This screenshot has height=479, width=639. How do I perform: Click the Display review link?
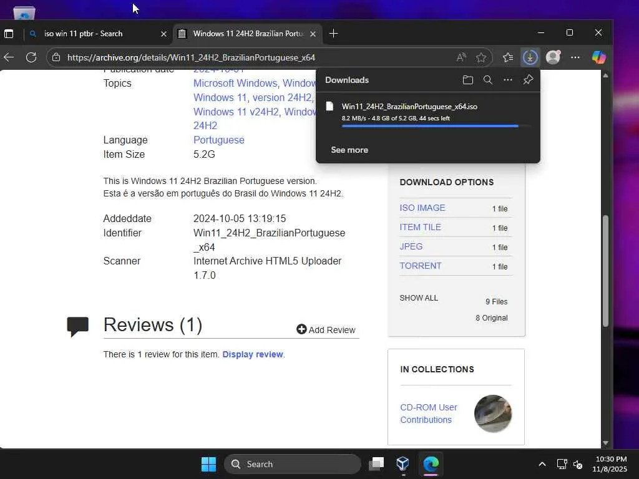click(253, 354)
